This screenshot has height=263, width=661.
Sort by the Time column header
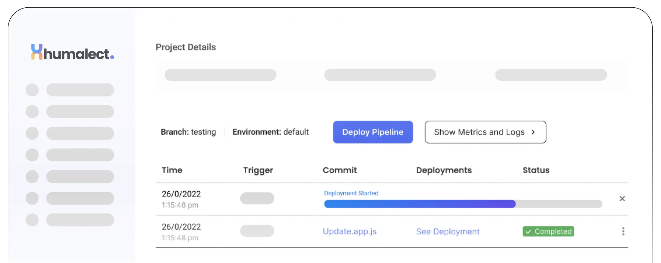172,170
